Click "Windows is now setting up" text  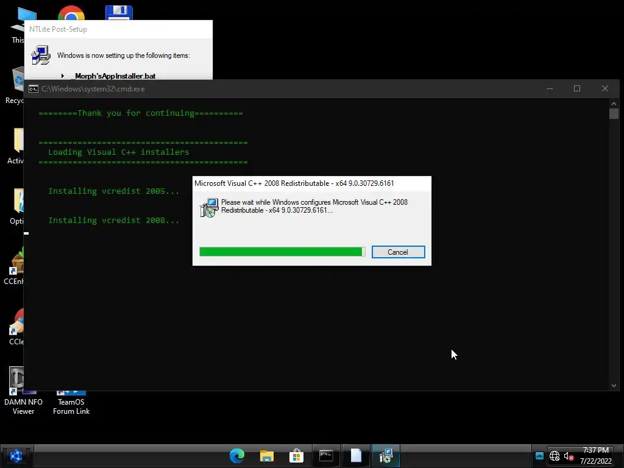tap(123, 55)
